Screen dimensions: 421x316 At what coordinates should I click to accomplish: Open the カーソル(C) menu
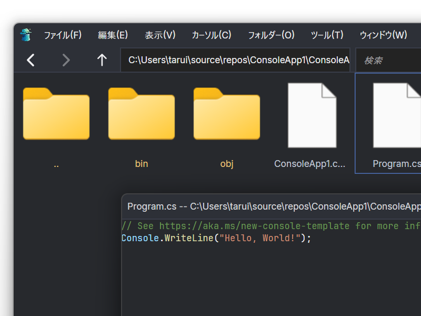(212, 35)
